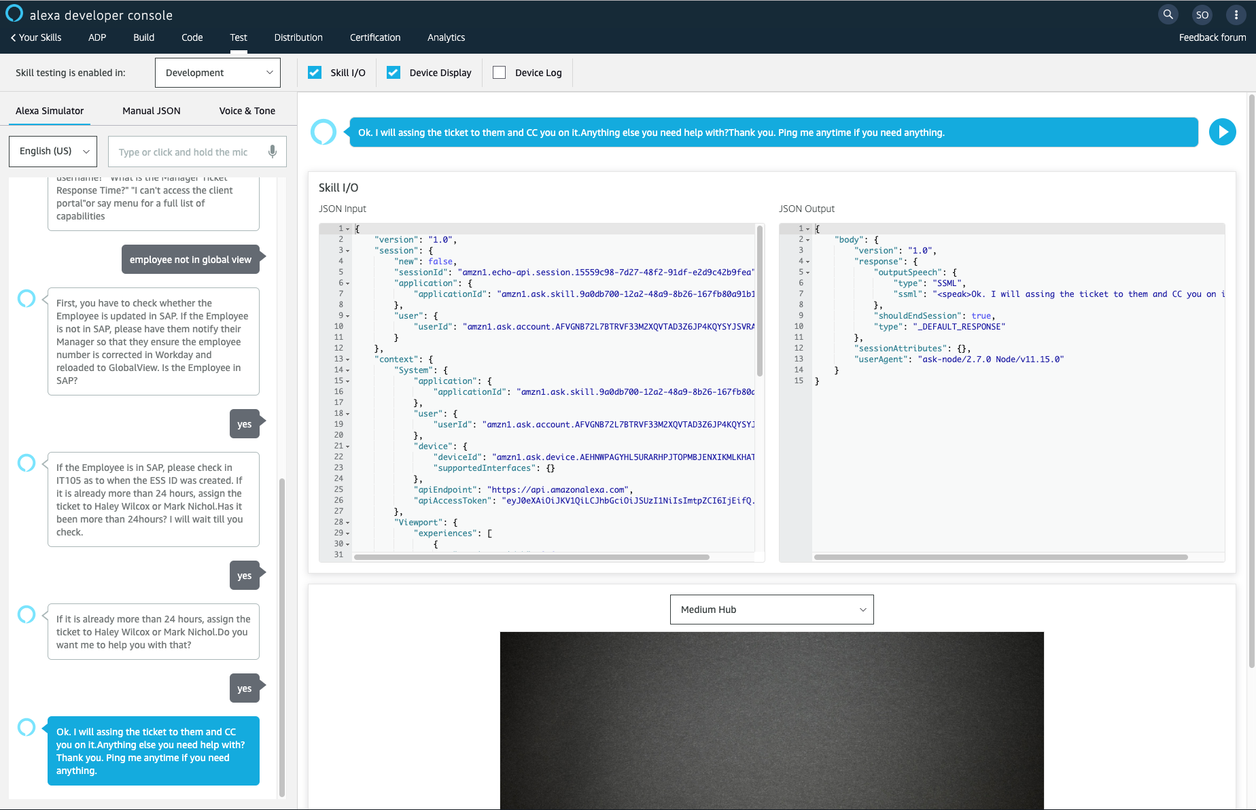Open the Distribution tab
Image resolution: width=1256 pixels, height=810 pixels.
tap(298, 37)
